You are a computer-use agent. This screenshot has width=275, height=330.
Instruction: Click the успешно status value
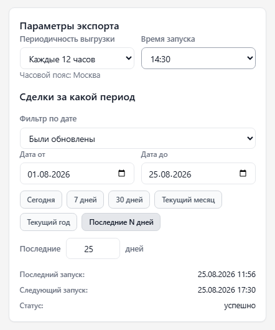click(x=240, y=306)
